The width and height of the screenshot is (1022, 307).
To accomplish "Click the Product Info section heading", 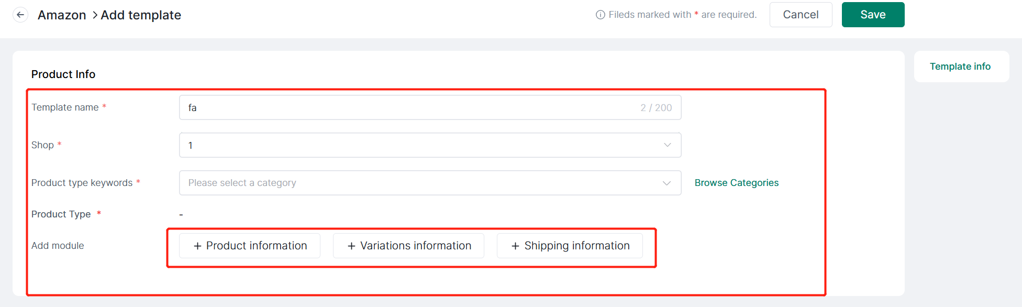I will (63, 74).
